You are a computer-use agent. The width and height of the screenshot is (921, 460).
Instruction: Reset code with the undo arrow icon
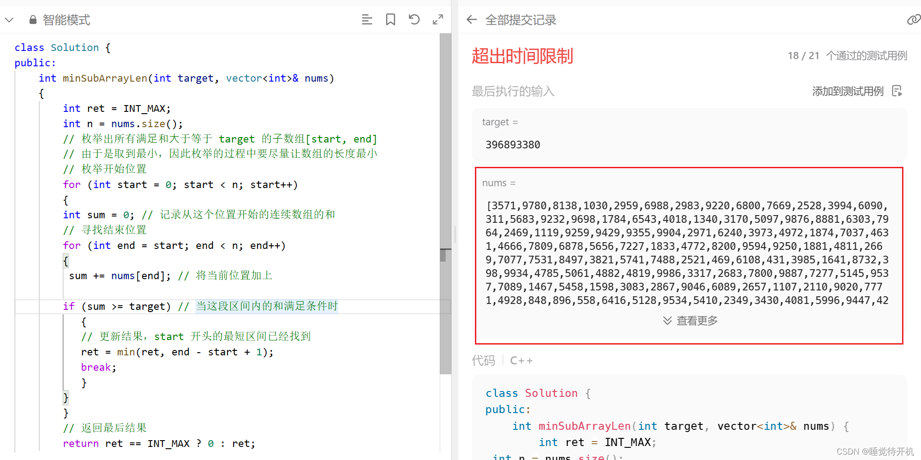414,19
